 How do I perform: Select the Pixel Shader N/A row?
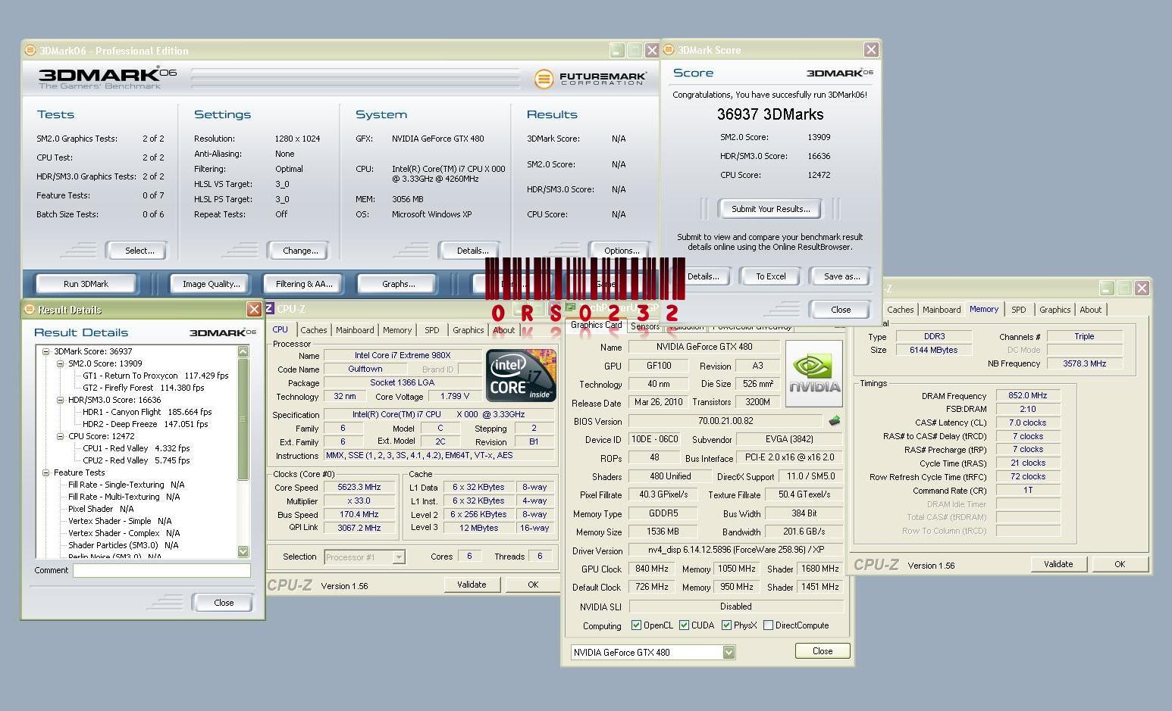pyautogui.click(x=101, y=509)
